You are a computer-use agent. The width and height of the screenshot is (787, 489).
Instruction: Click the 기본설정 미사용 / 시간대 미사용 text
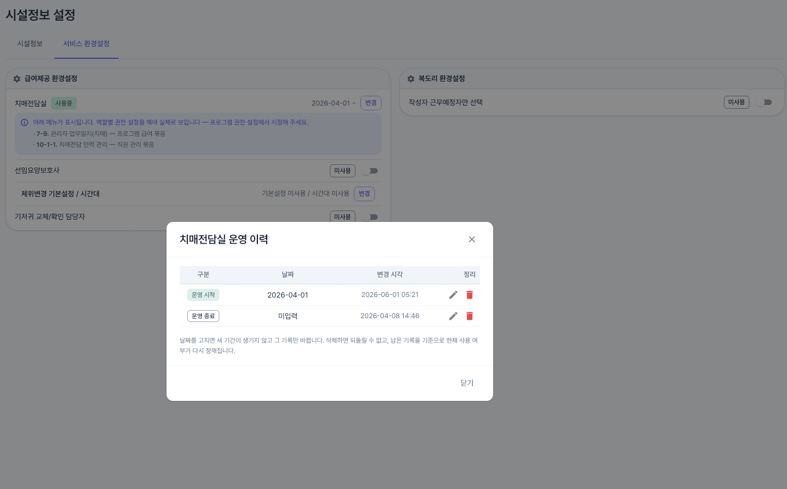pyautogui.click(x=305, y=194)
